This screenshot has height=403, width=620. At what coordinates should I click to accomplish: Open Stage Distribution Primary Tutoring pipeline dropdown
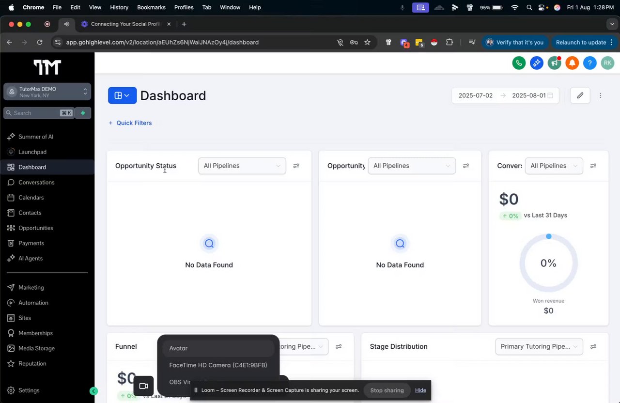(539, 346)
